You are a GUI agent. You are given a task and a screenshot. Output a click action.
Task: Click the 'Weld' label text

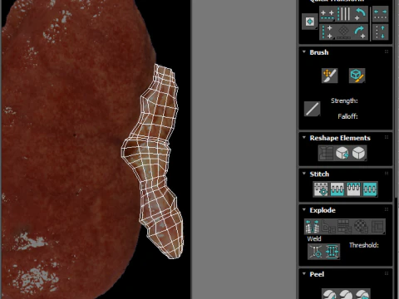tap(314, 238)
